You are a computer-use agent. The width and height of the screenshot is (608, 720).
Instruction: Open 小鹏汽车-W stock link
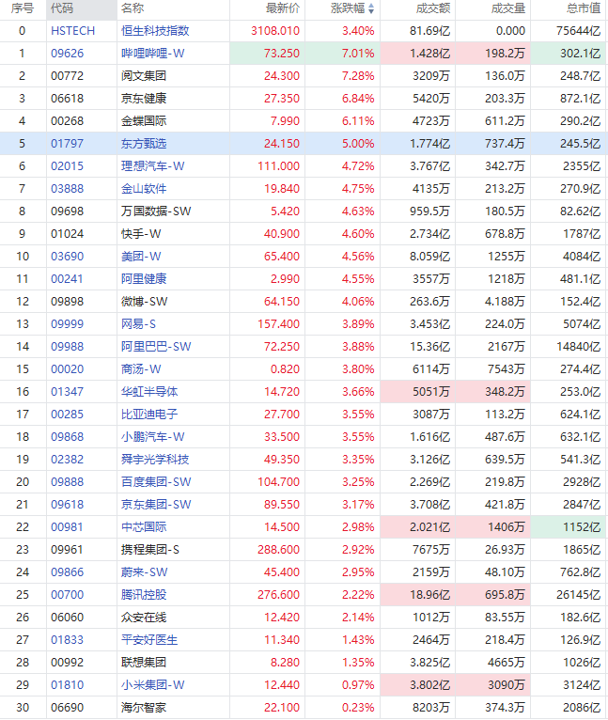click(x=152, y=437)
